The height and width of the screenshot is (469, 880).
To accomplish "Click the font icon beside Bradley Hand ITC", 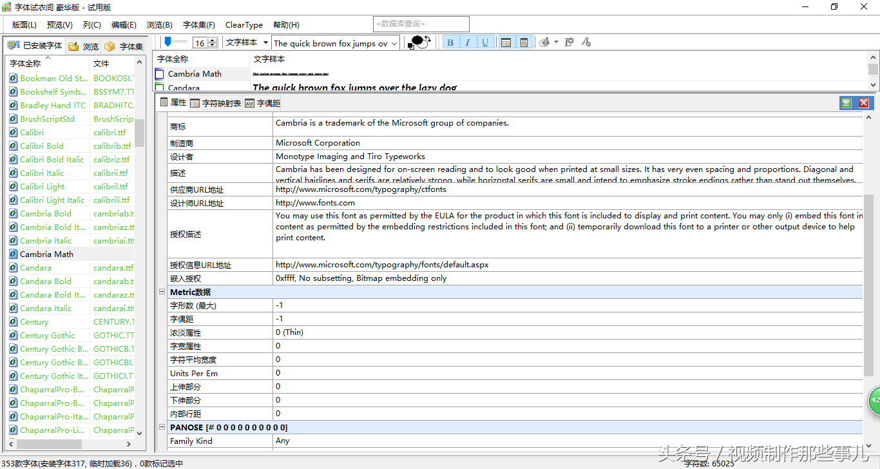I will [14, 105].
